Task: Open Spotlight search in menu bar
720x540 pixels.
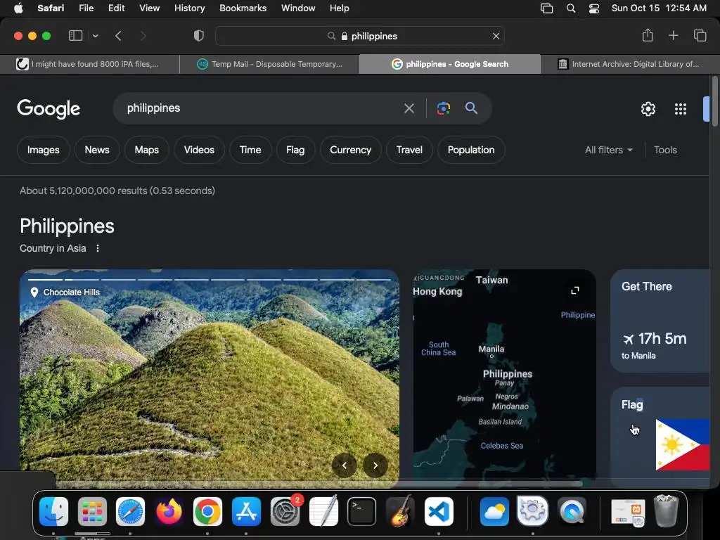Action: click(571, 8)
